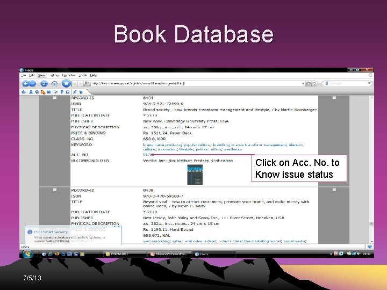Click the print icon in the Flock toolbar

point(24,92)
